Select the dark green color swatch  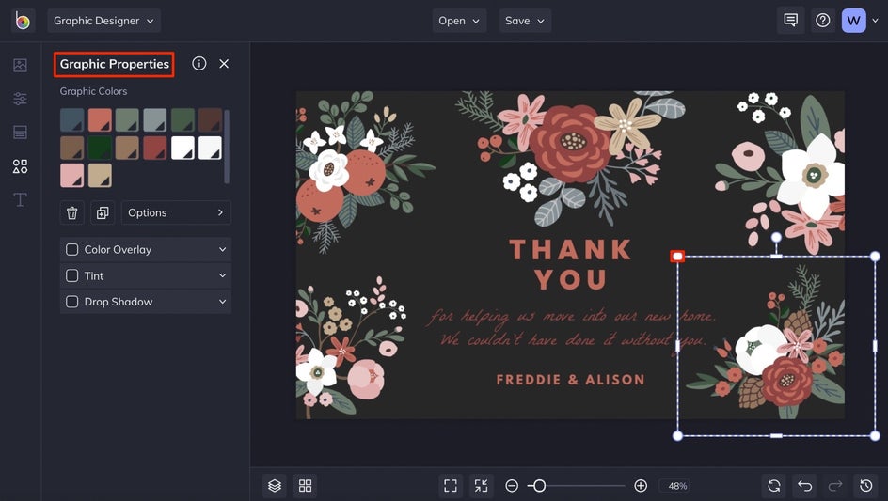tap(100, 148)
